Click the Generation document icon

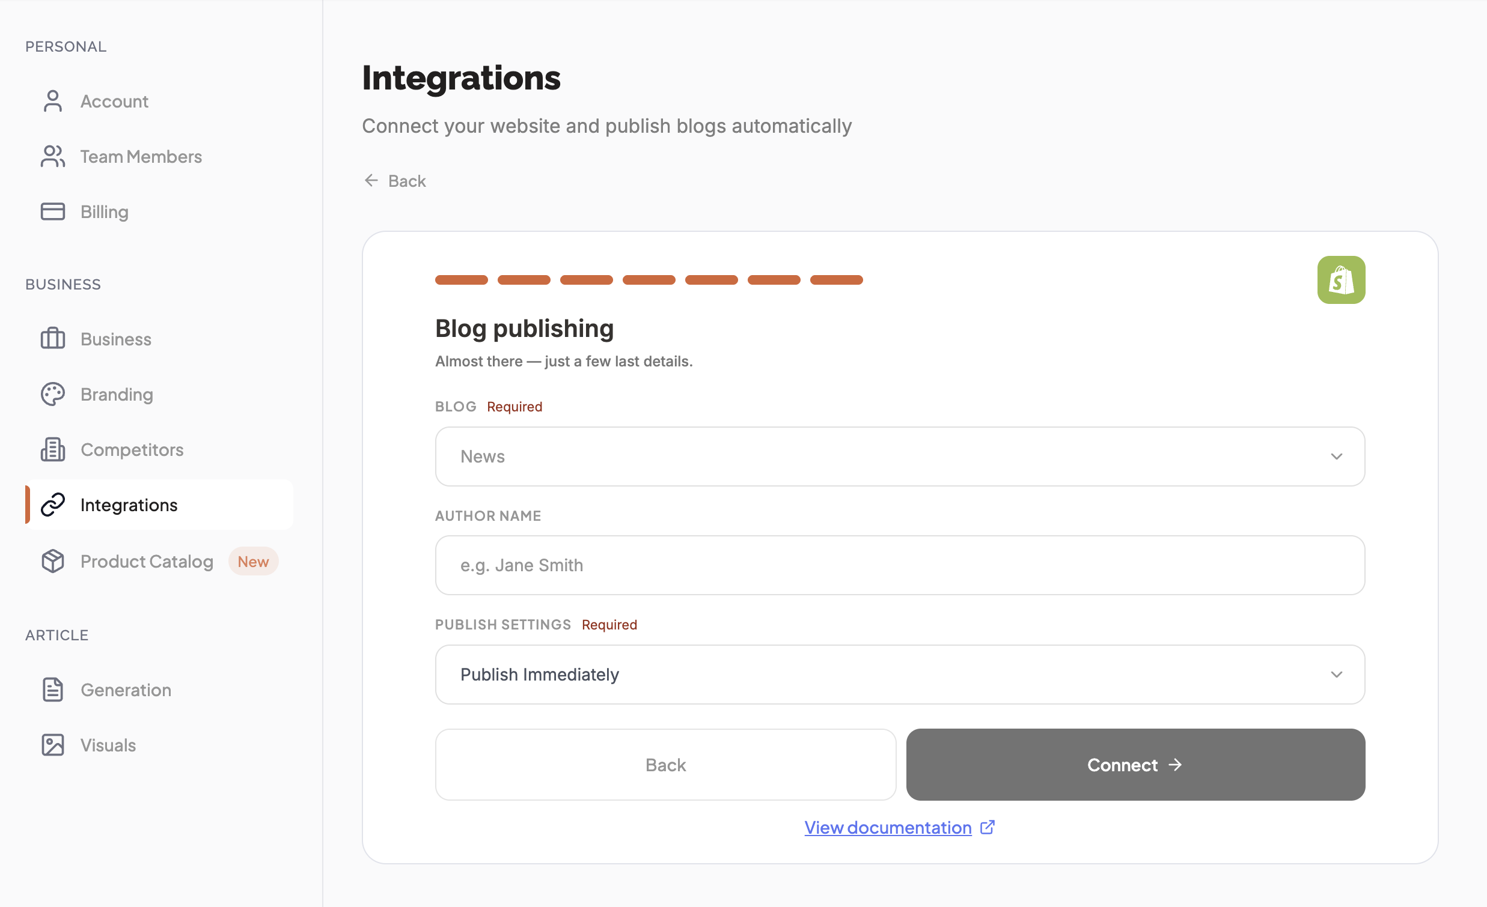[53, 690]
